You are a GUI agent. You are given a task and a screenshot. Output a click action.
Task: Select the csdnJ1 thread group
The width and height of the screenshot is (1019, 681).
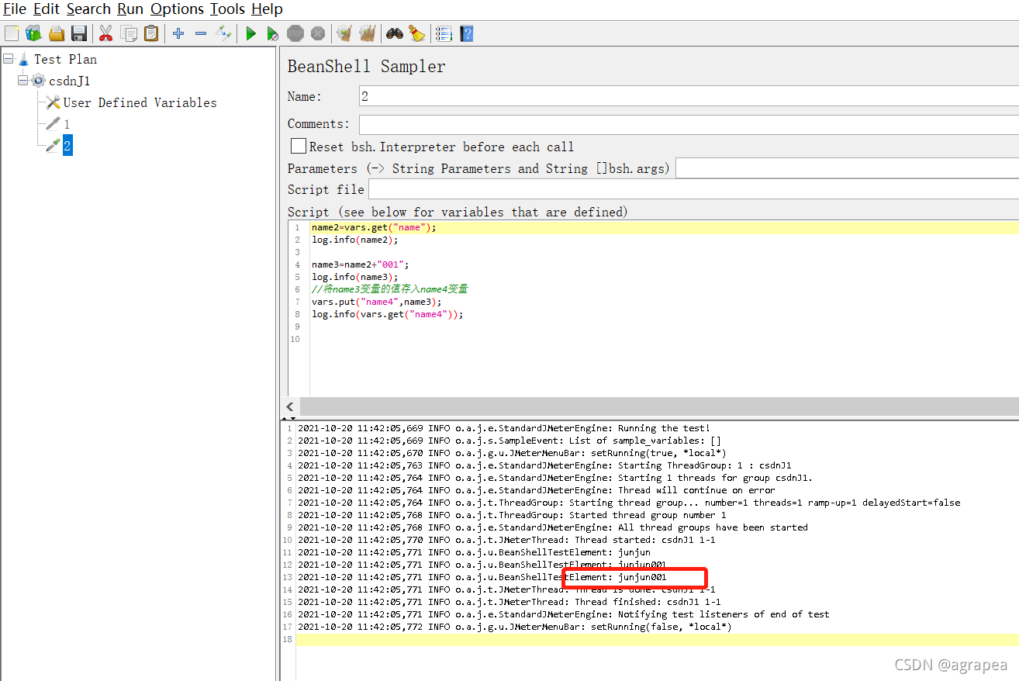point(70,81)
